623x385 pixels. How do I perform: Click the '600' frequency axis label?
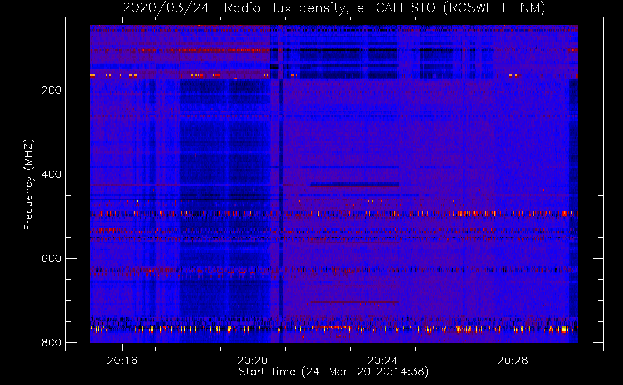[52, 258]
